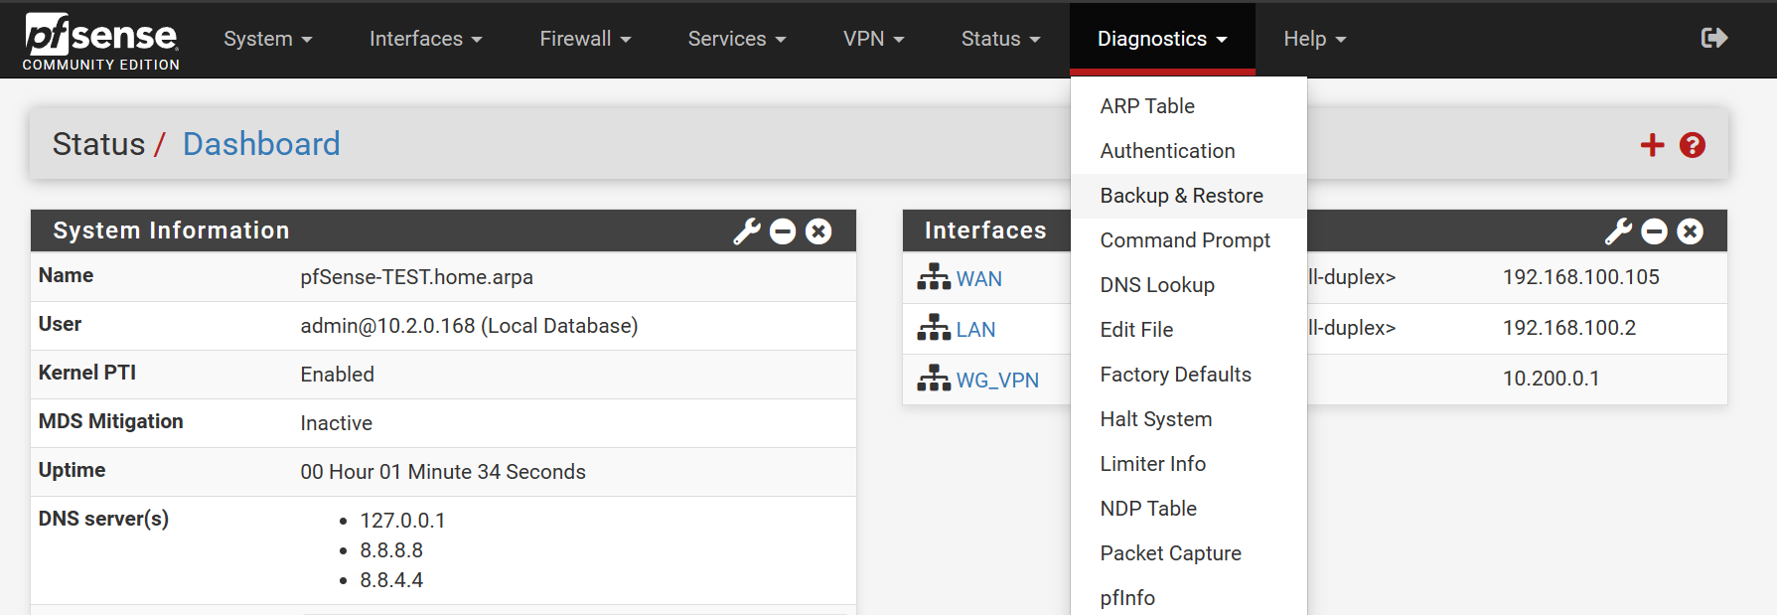1777x615 pixels.
Task: Configure System Information widget with wrench
Action: 747,231
